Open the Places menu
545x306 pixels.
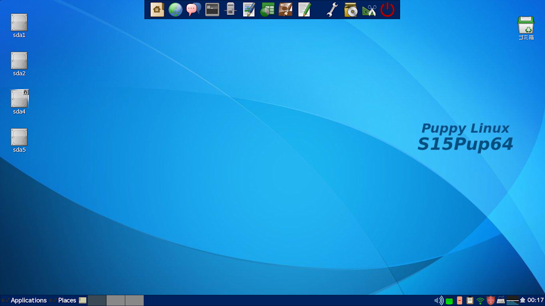pyautogui.click(x=67, y=301)
